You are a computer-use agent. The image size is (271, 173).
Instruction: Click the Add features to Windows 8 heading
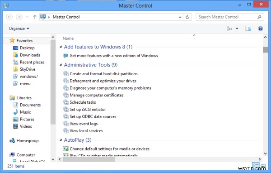pos(98,47)
